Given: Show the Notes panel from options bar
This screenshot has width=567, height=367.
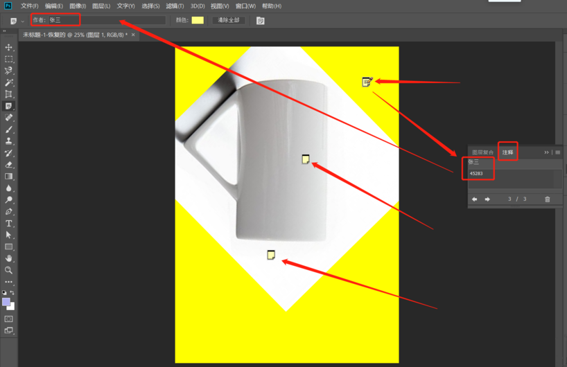Looking at the screenshot, I should coord(261,21).
